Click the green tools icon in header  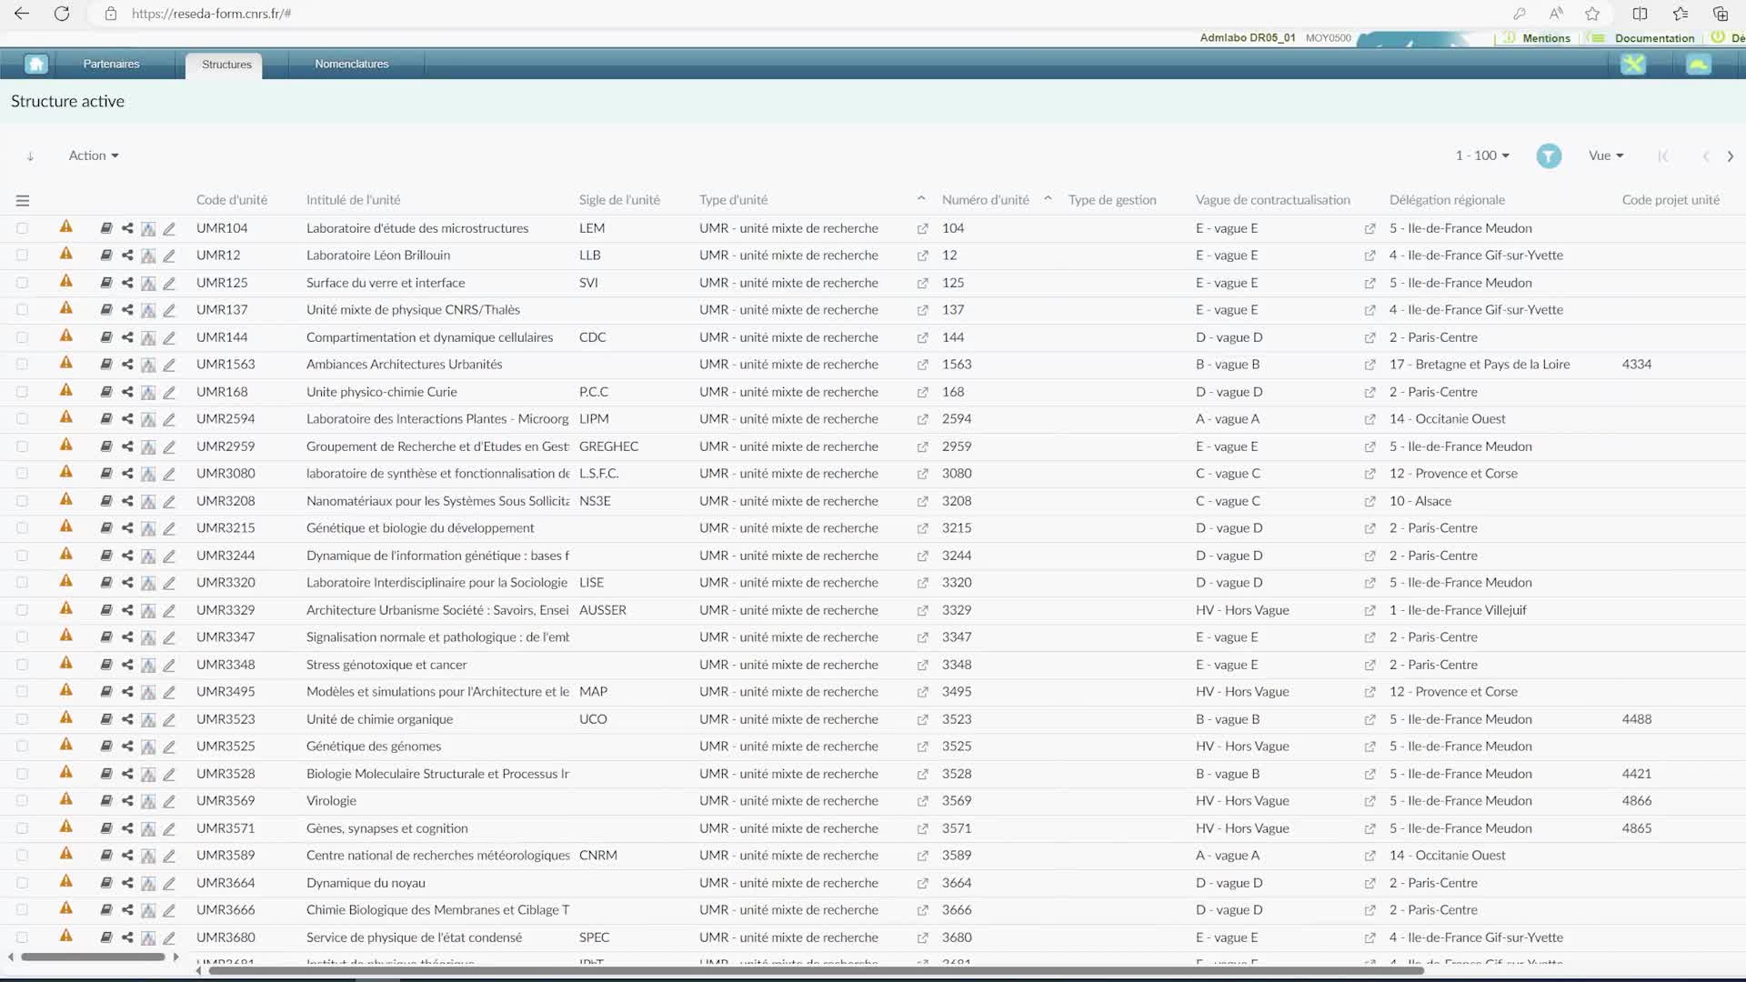(x=1633, y=64)
